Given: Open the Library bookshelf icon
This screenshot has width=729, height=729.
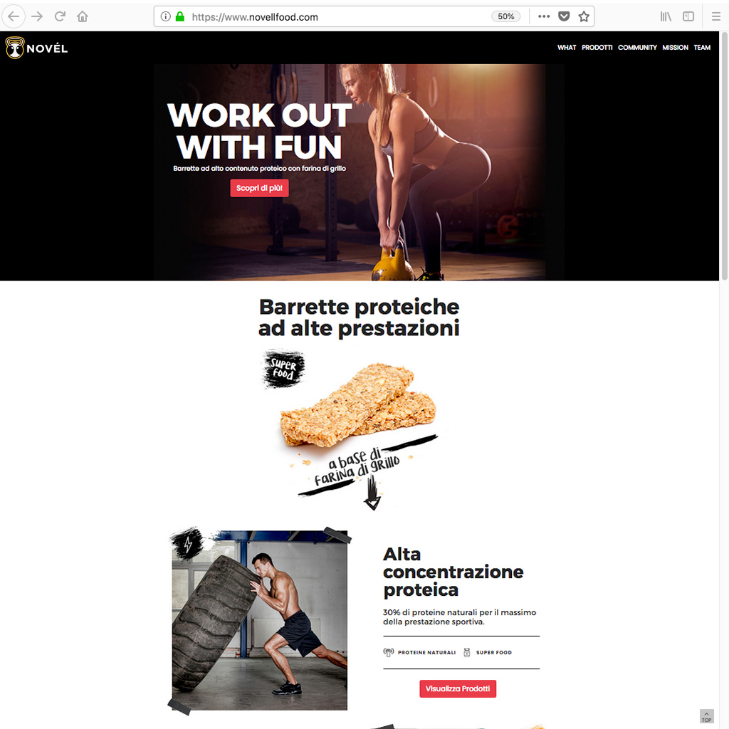Looking at the screenshot, I should [x=666, y=17].
